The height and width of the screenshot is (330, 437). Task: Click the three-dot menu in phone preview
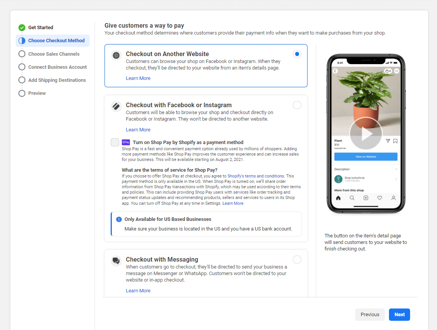(397, 71)
